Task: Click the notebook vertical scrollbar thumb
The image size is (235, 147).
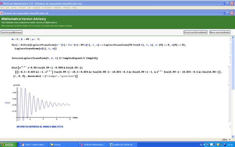Action: pos(233,64)
